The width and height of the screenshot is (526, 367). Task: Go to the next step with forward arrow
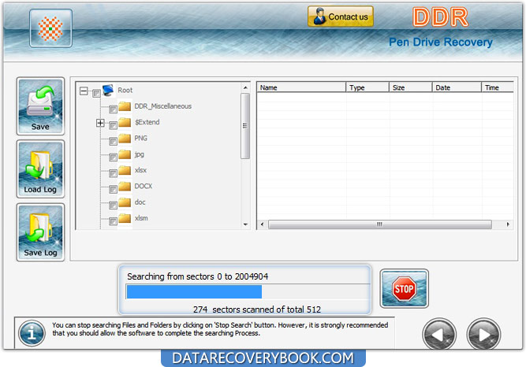(x=483, y=334)
